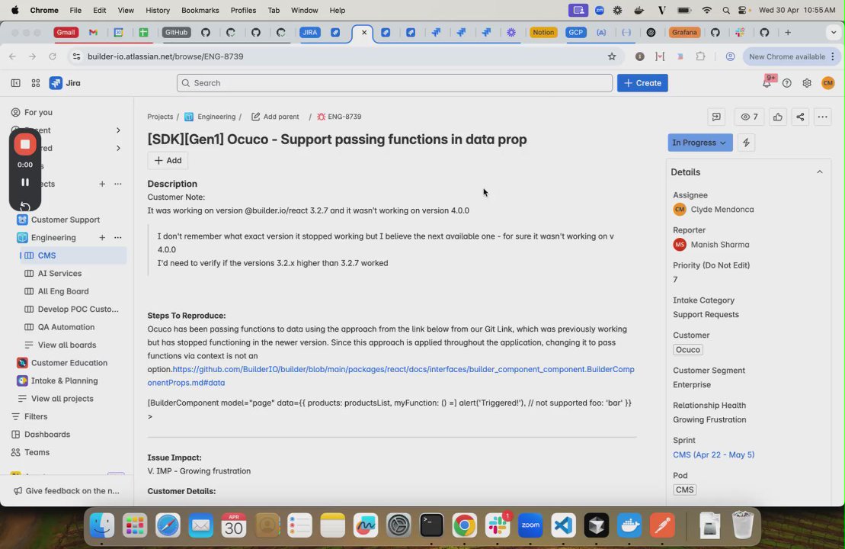Open the Chrome File menu
Screen dimensions: 845x549
pyautogui.click(x=75, y=10)
